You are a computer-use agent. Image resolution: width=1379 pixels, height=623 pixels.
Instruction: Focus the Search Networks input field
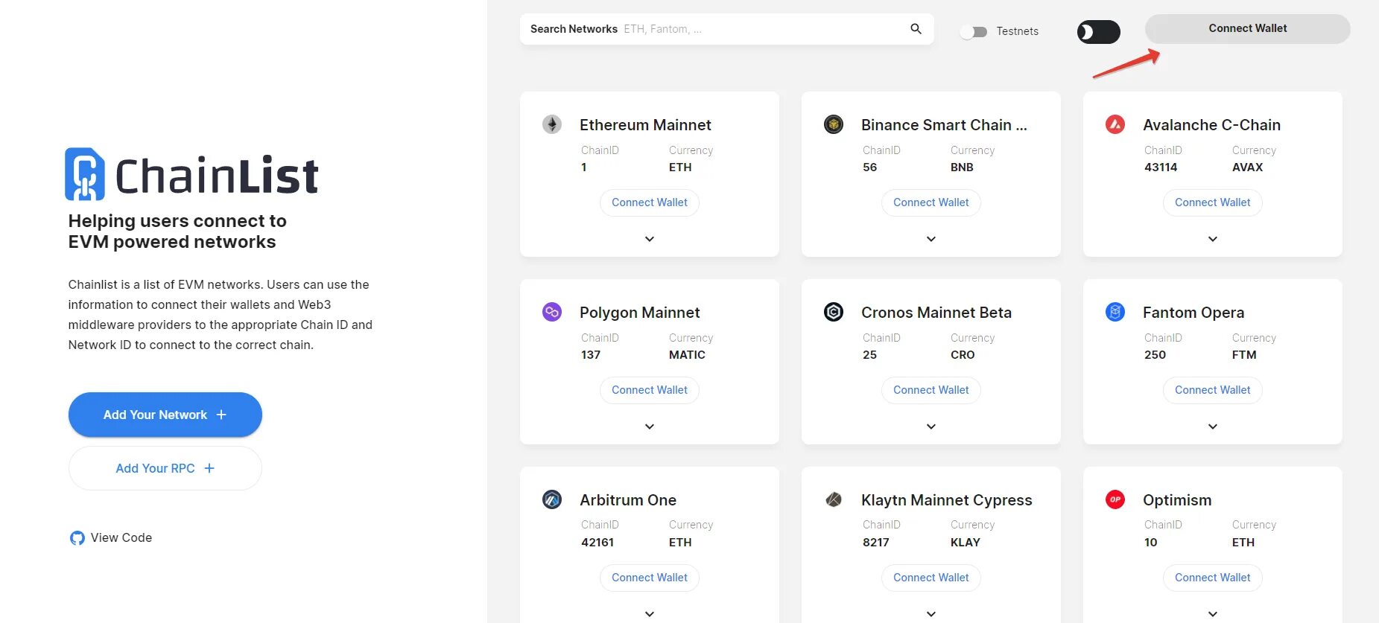click(x=760, y=29)
